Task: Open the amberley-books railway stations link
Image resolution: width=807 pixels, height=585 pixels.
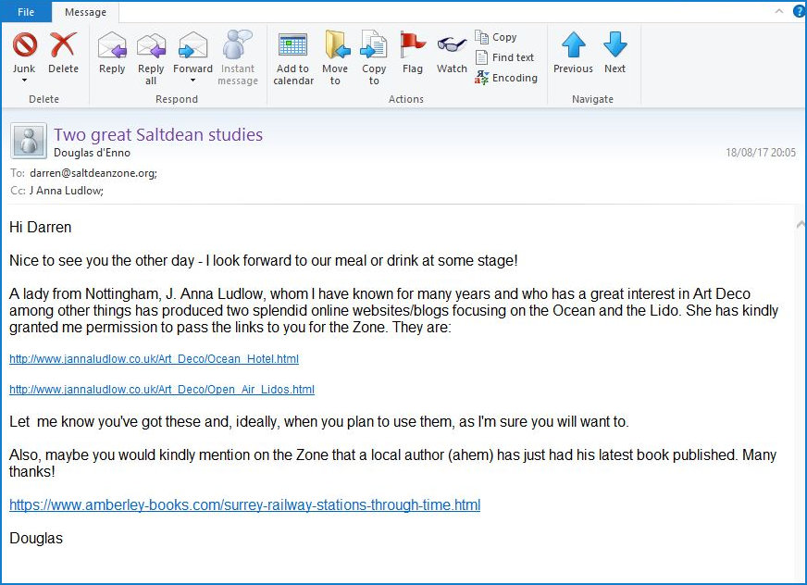Action: [x=244, y=505]
